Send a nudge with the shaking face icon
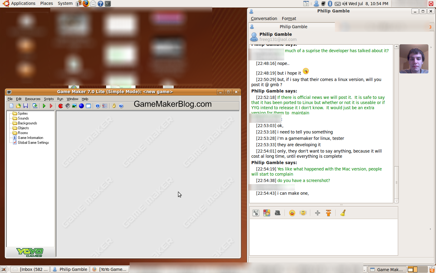The height and width of the screenshot is (273, 436). coord(303,213)
